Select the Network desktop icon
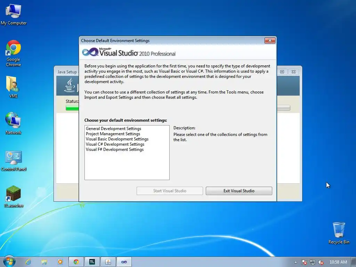The height and width of the screenshot is (267, 356). click(13, 123)
